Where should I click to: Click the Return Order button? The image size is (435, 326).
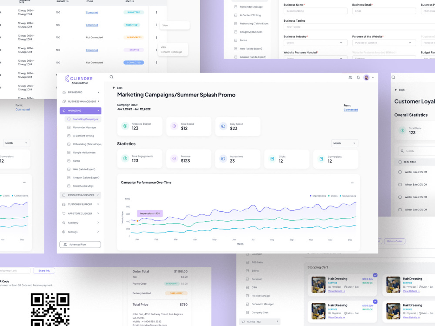click(x=395, y=241)
